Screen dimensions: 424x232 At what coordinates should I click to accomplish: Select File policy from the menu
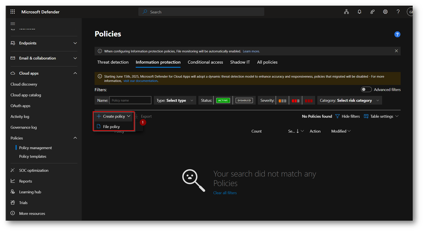click(x=111, y=127)
